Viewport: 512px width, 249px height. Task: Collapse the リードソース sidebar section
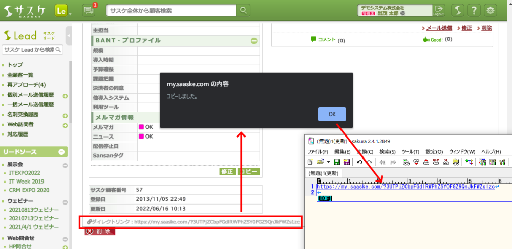click(61, 152)
